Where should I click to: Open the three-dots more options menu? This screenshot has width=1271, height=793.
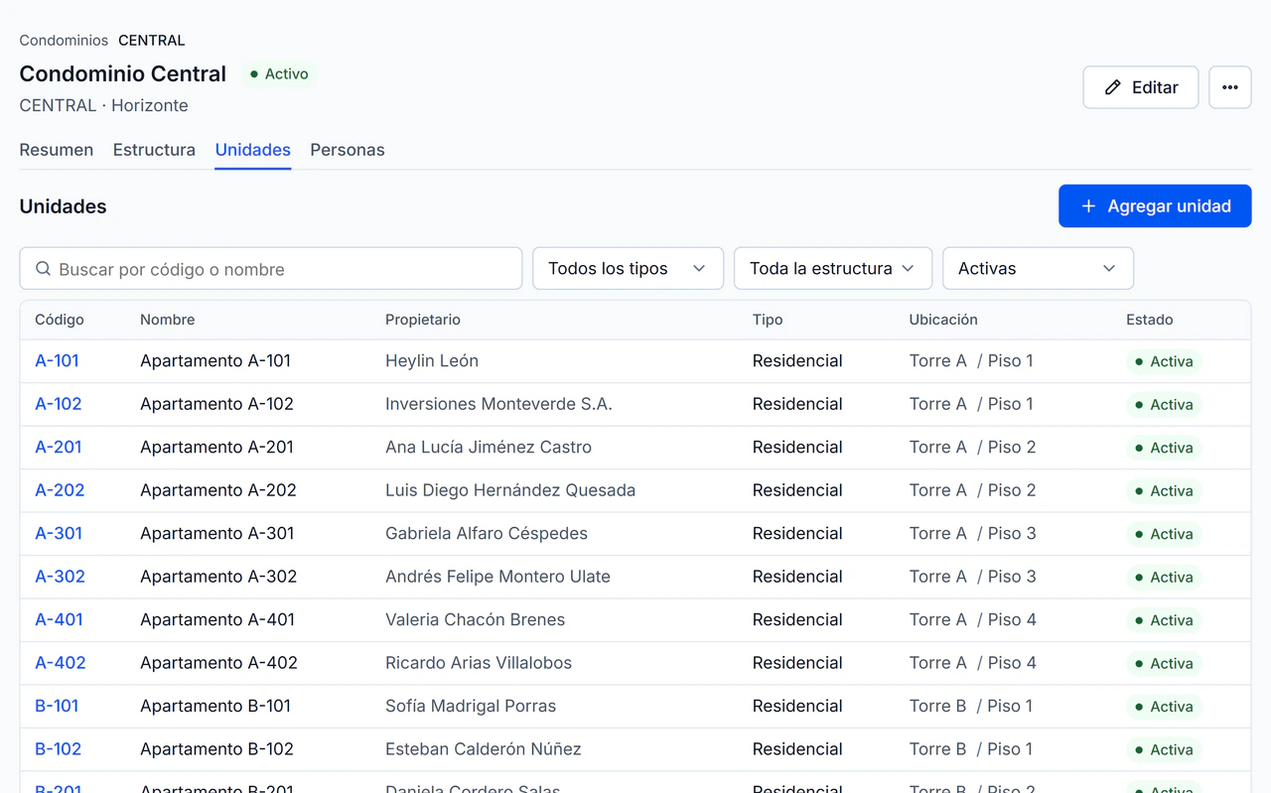[x=1229, y=87]
